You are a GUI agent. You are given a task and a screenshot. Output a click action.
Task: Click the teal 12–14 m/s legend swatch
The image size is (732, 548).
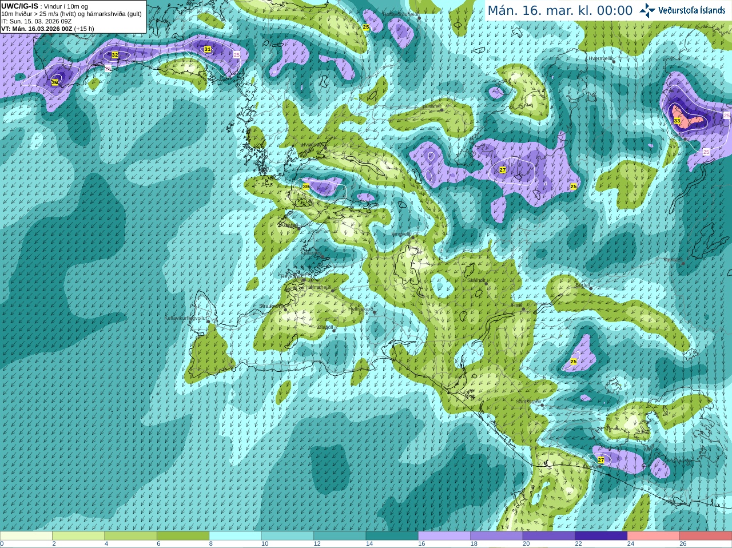point(340,536)
